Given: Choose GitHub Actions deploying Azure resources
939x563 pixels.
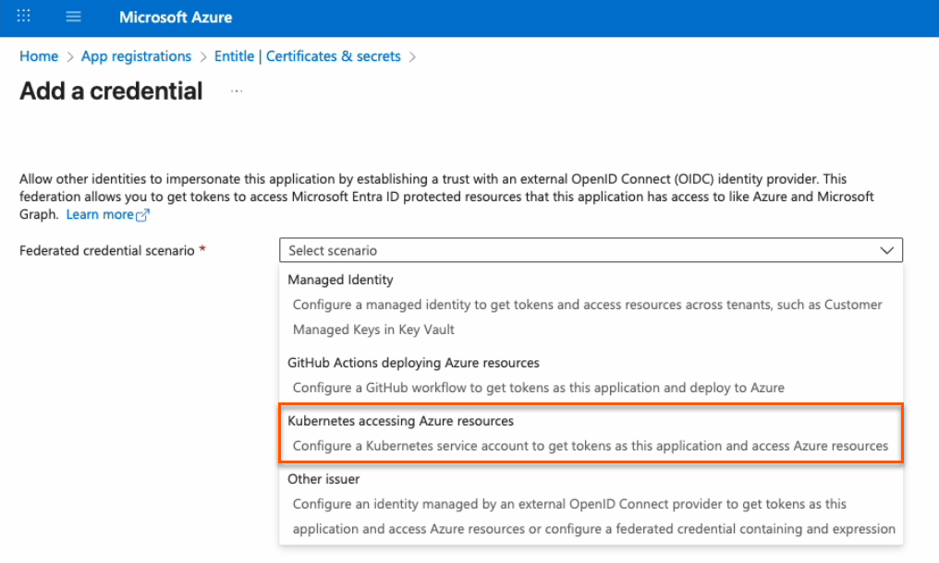Looking at the screenshot, I should (x=591, y=375).
